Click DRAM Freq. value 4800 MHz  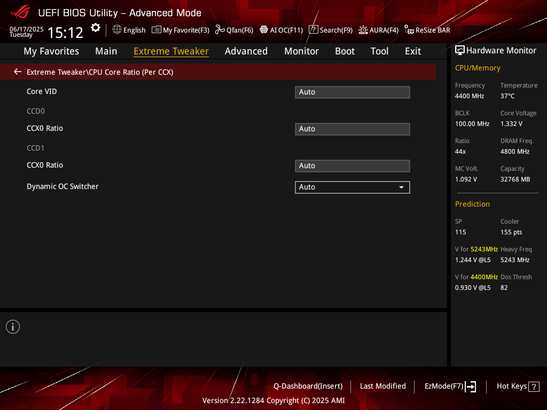(514, 152)
